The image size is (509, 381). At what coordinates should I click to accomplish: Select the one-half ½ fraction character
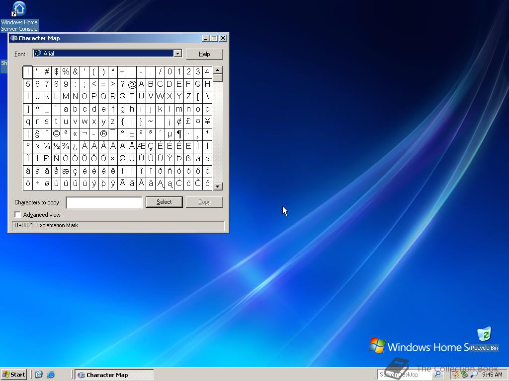[56, 146]
